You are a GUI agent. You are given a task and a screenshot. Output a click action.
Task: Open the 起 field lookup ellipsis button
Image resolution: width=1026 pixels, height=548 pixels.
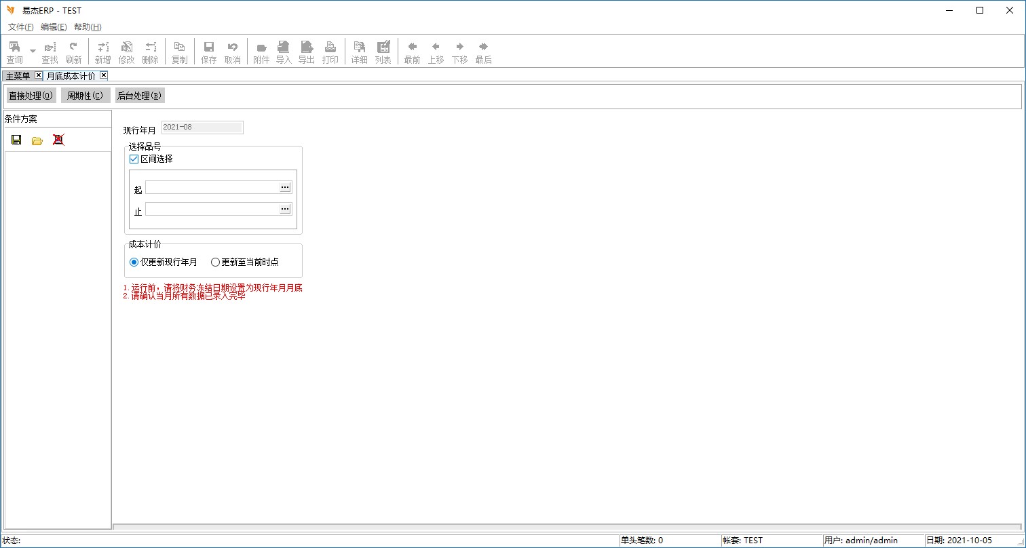tap(285, 187)
